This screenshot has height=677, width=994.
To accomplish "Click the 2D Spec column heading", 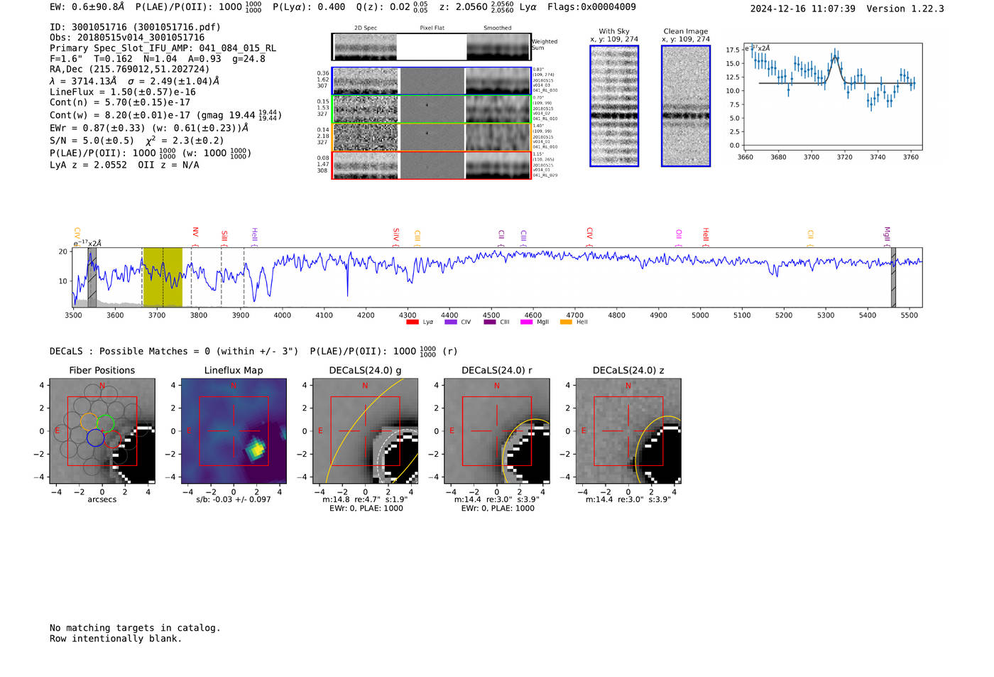I will [x=366, y=28].
